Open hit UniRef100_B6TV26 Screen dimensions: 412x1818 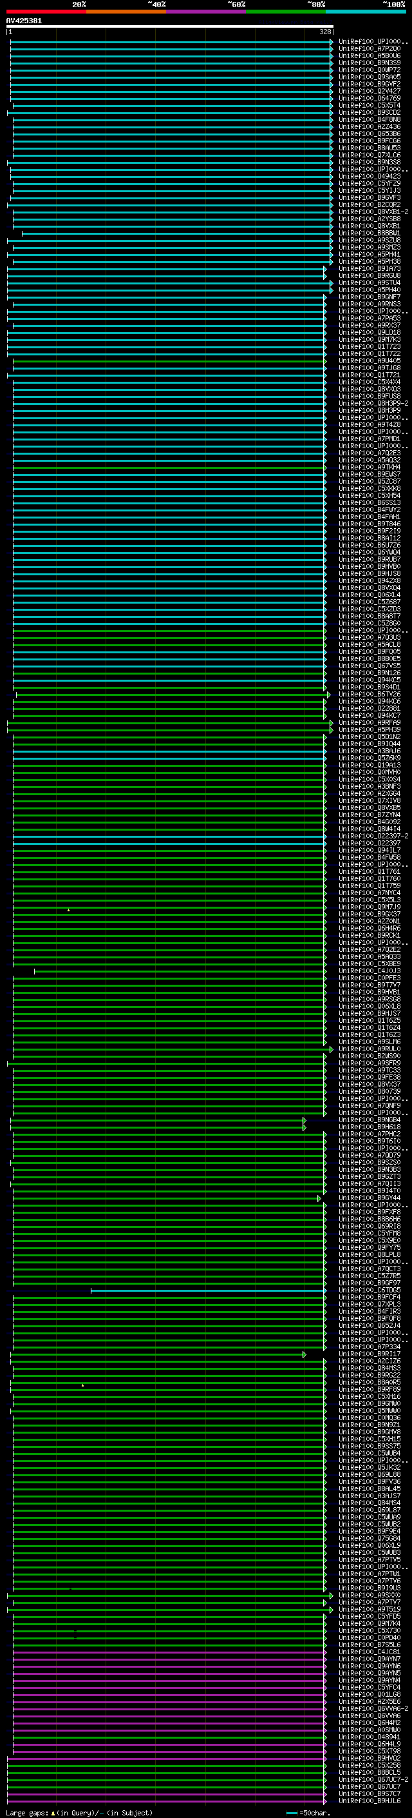pos(370,695)
